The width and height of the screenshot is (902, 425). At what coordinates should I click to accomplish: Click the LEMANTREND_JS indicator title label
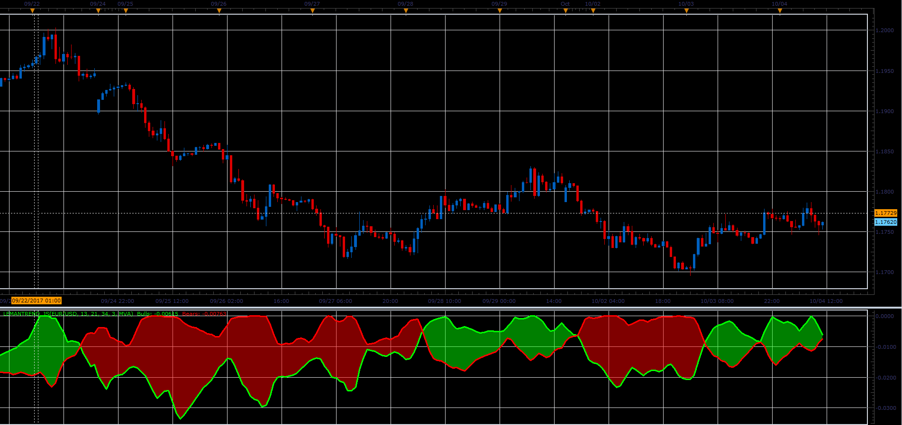tap(68, 314)
